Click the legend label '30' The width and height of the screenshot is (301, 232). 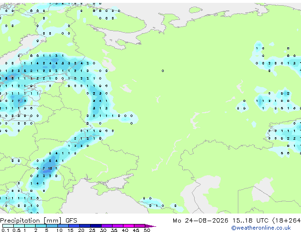[x=103, y=230]
